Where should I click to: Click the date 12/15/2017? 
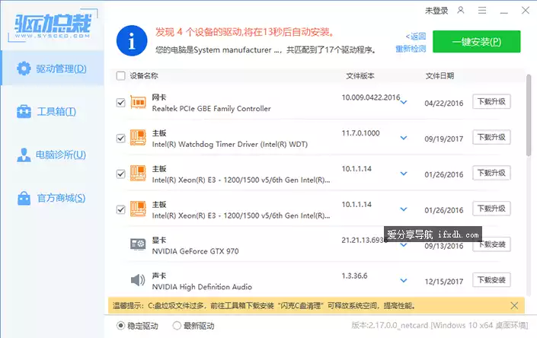point(444,282)
